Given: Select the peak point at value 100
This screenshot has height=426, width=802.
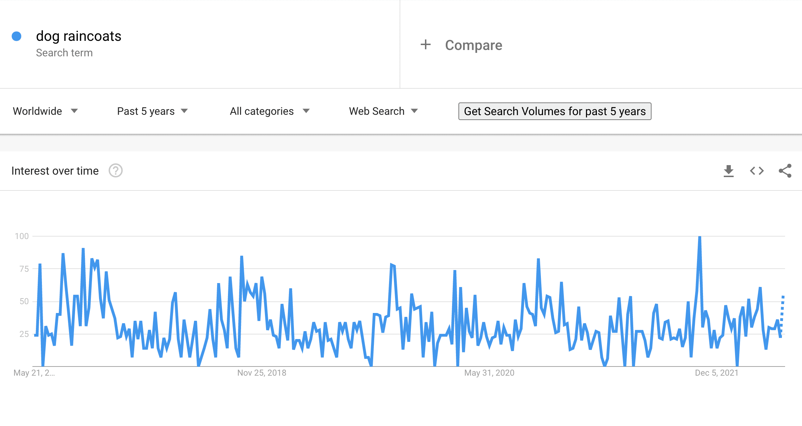Looking at the screenshot, I should tap(699, 237).
